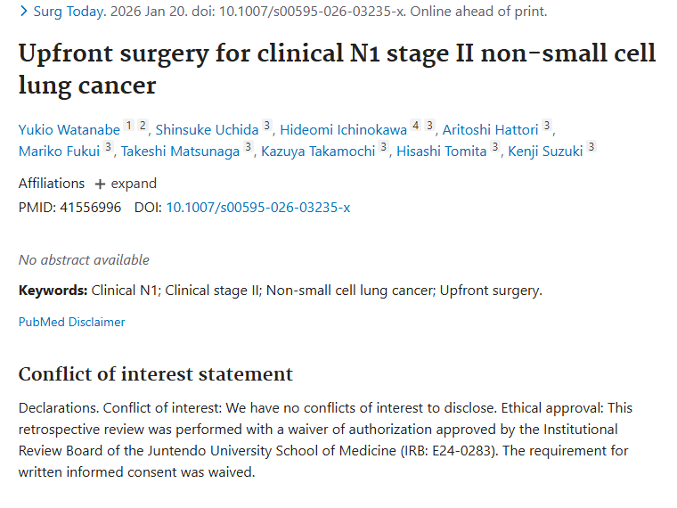
Task: Open the PubMed Disclaimer link
Action: 71,322
